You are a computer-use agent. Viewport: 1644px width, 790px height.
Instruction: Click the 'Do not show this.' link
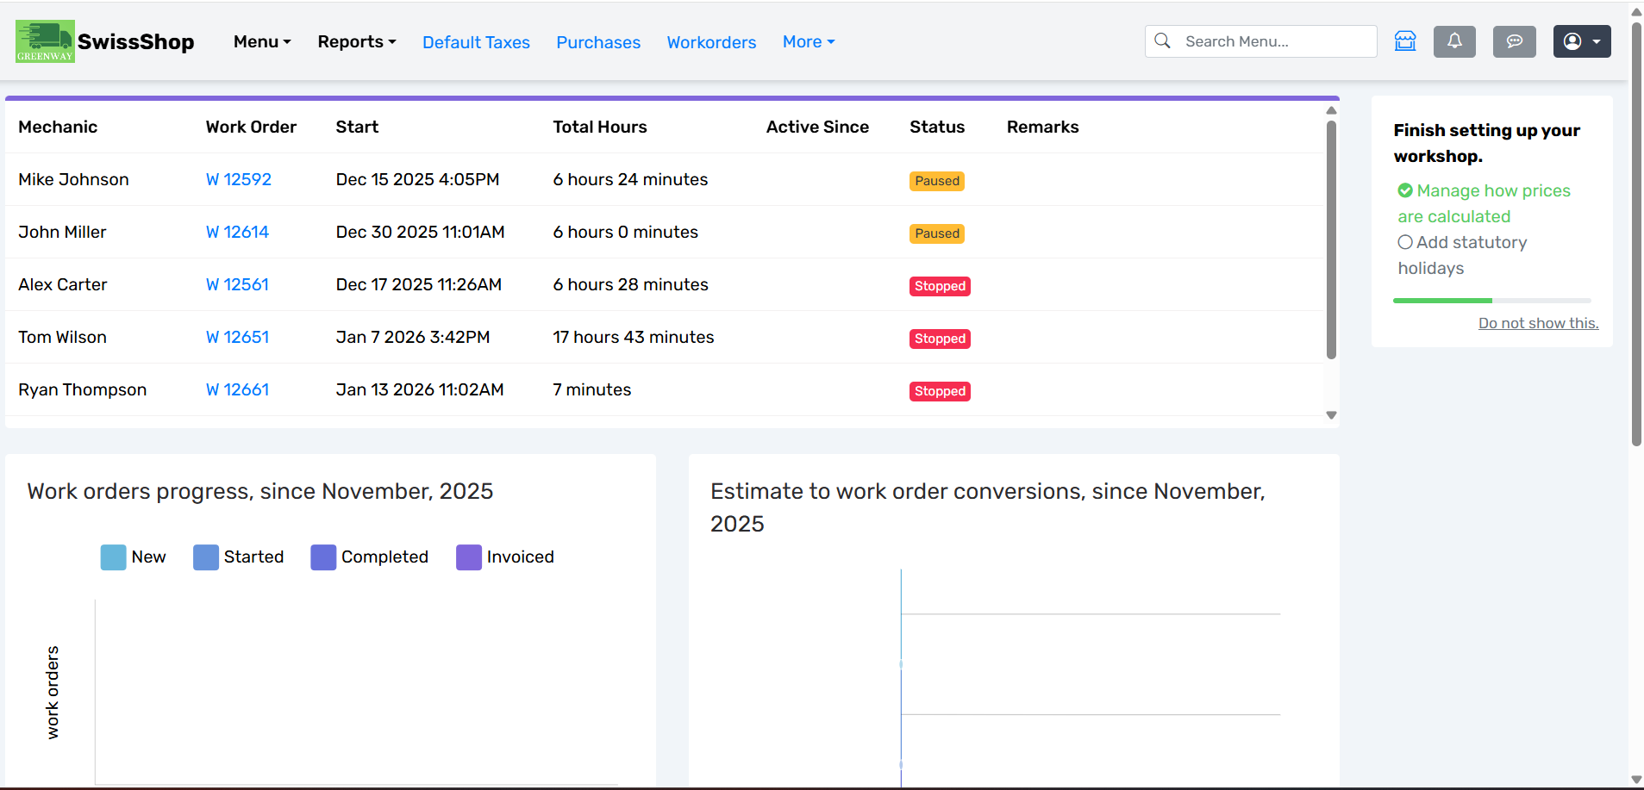[x=1538, y=323]
